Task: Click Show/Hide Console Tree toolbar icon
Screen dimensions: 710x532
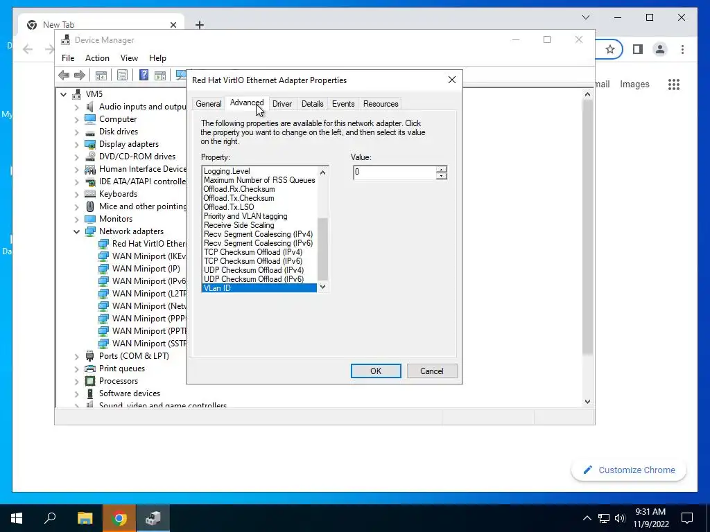Action: pyautogui.click(x=101, y=75)
